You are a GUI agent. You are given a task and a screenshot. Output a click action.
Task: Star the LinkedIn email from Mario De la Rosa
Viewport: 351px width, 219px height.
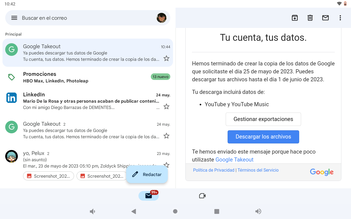coord(166,106)
